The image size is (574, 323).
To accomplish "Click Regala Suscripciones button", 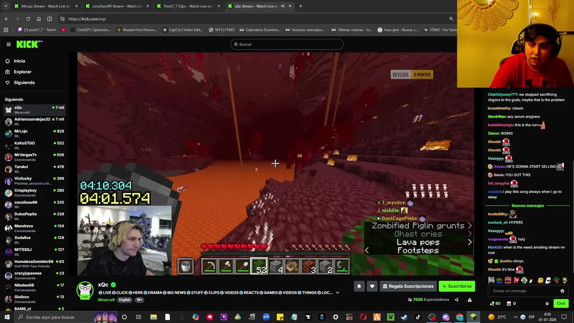I will coord(409,286).
